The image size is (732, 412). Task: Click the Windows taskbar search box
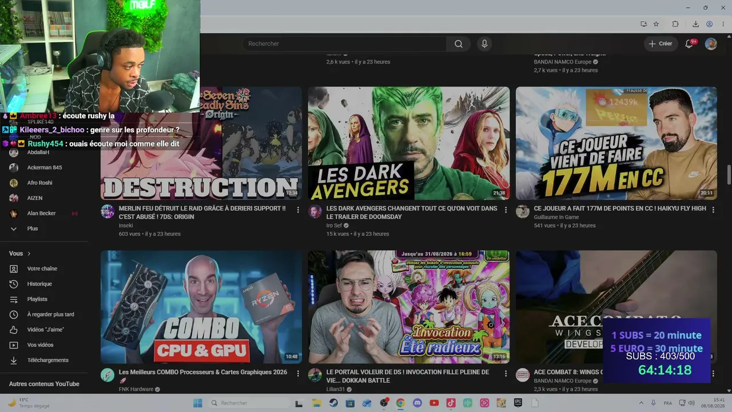click(250, 403)
